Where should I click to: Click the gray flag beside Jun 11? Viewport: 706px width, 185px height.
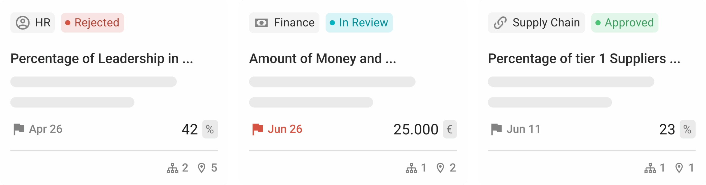pyautogui.click(x=496, y=129)
